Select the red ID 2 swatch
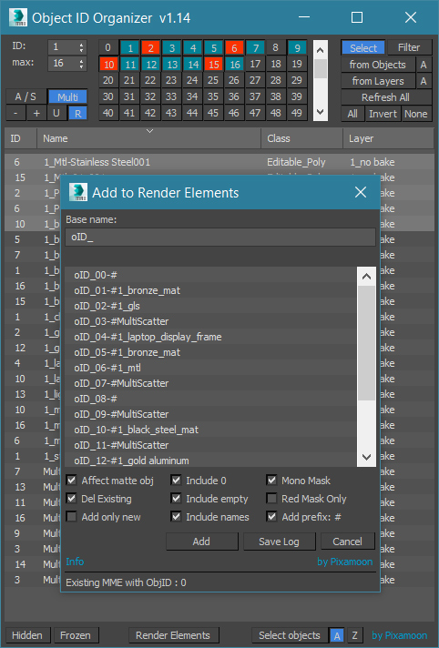The height and width of the screenshot is (648, 439). [x=150, y=48]
